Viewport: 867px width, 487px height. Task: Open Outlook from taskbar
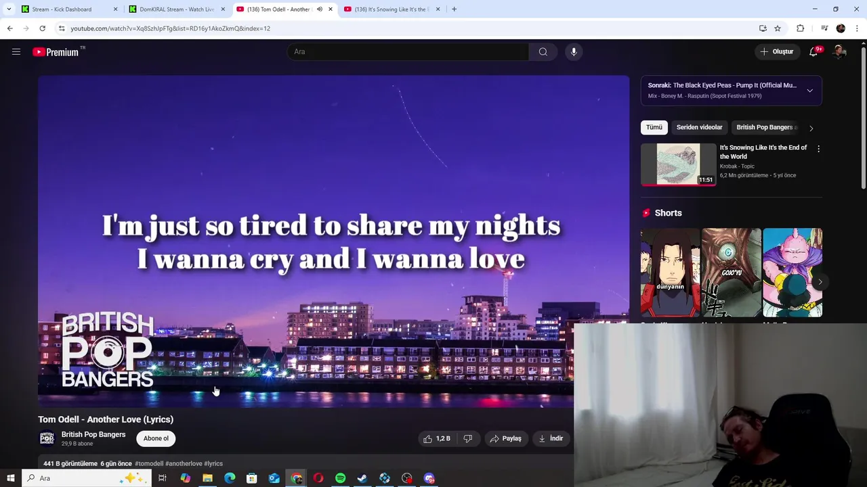(x=274, y=478)
